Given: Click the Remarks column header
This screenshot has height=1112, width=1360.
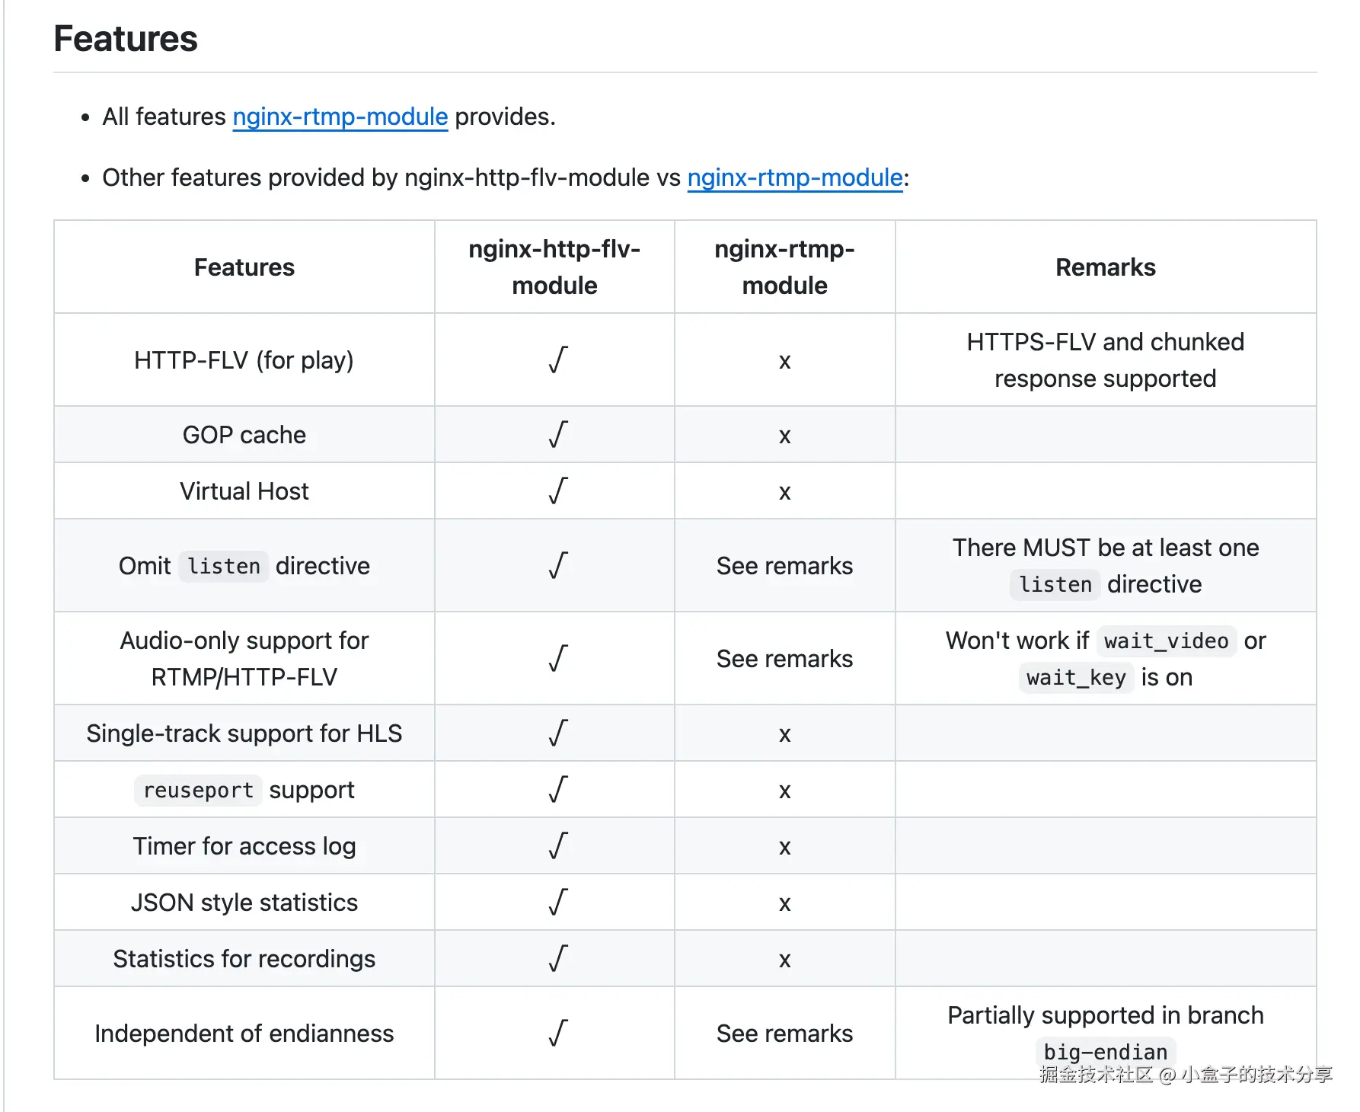Looking at the screenshot, I should (x=1105, y=267).
